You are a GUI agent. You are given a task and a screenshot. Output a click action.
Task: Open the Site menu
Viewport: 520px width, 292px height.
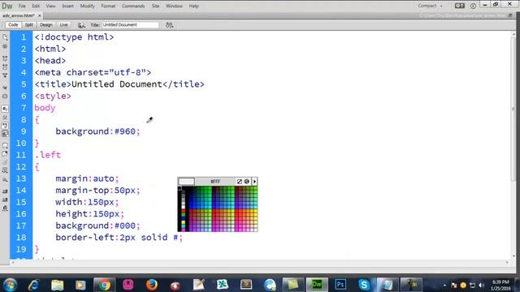(x=155, y=6)
